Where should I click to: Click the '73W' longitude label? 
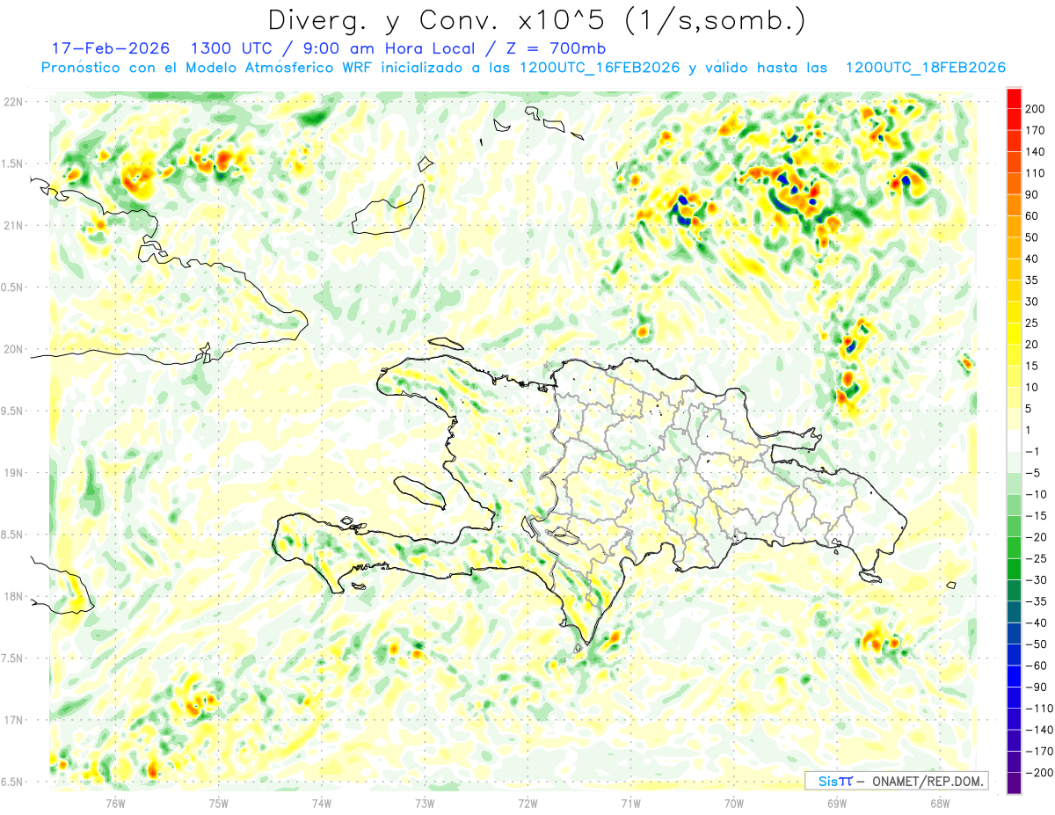[425, 803]
